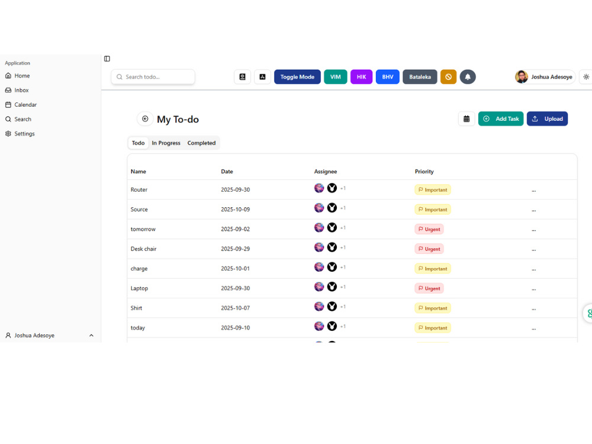Open row actions for Desk chair task
The height and width of the screenshot is (444, 592).
tap(533, 250)
